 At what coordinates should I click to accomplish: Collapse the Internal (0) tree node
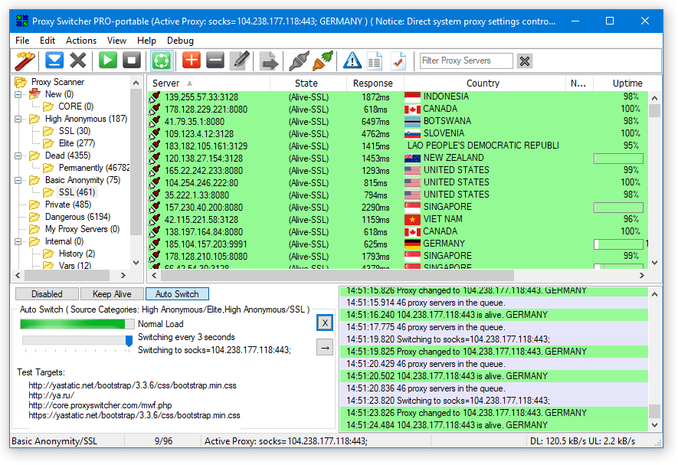point(18,242)
